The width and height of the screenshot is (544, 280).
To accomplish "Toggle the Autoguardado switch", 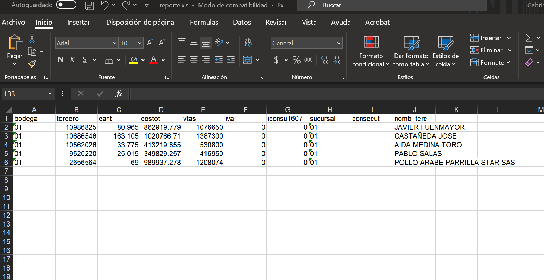I will [66, 5].
